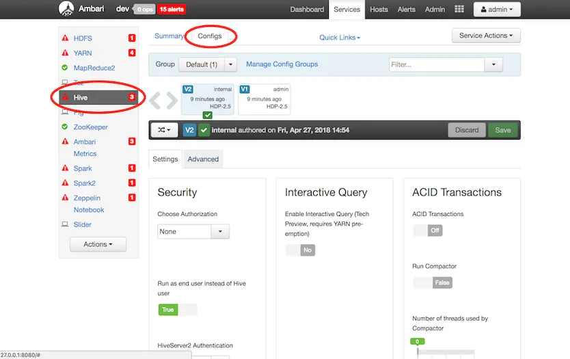Open the Alerts nav item
Screen dimensions: 570x359
pyautogui.click(x=406, y=10)
